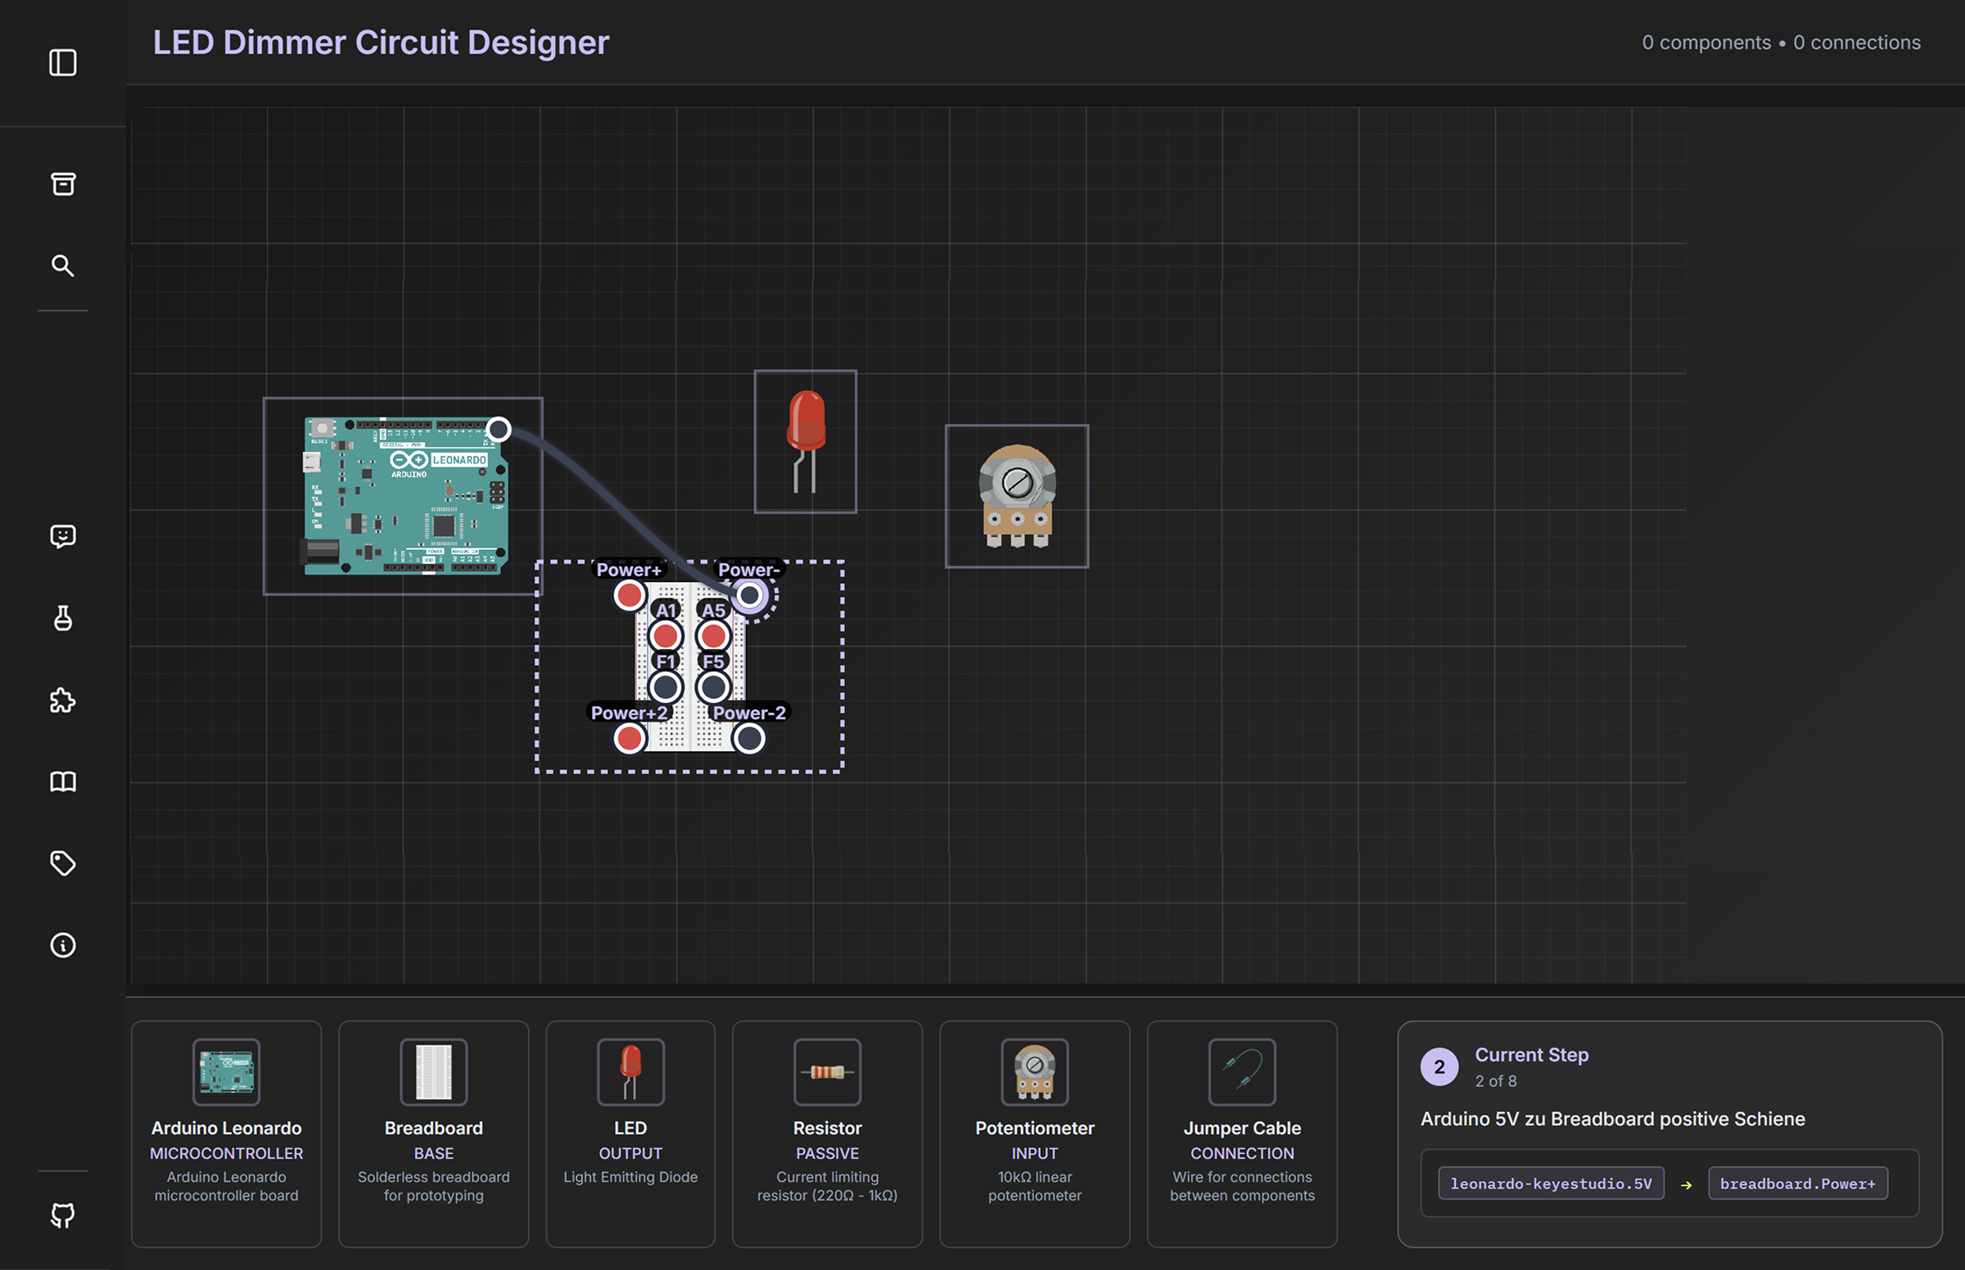Image resolution: width=1965 pixels, height=1270 pixels.
Task: Pick the Potentiometer component card
Action: (x=1034, y=1134)
